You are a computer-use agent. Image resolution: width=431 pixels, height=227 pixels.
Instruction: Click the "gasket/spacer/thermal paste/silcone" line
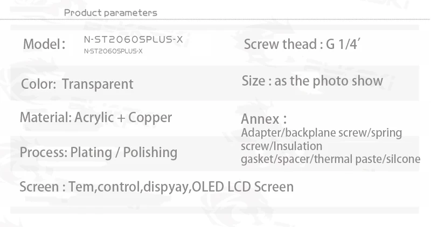click(331, 159)
